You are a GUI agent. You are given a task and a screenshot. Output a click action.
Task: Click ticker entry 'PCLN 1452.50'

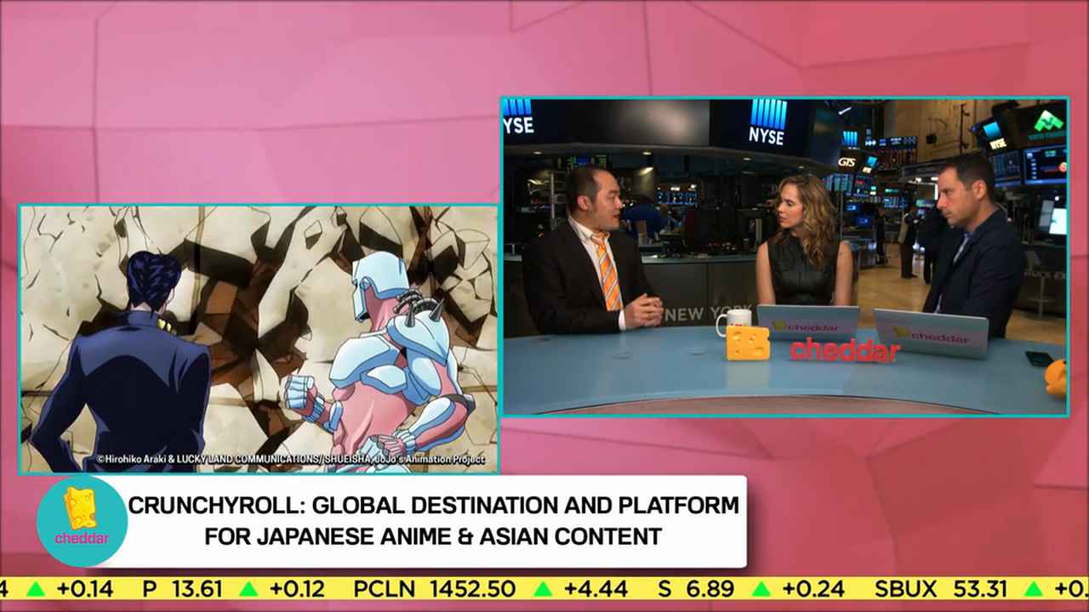tap(435, 589)
